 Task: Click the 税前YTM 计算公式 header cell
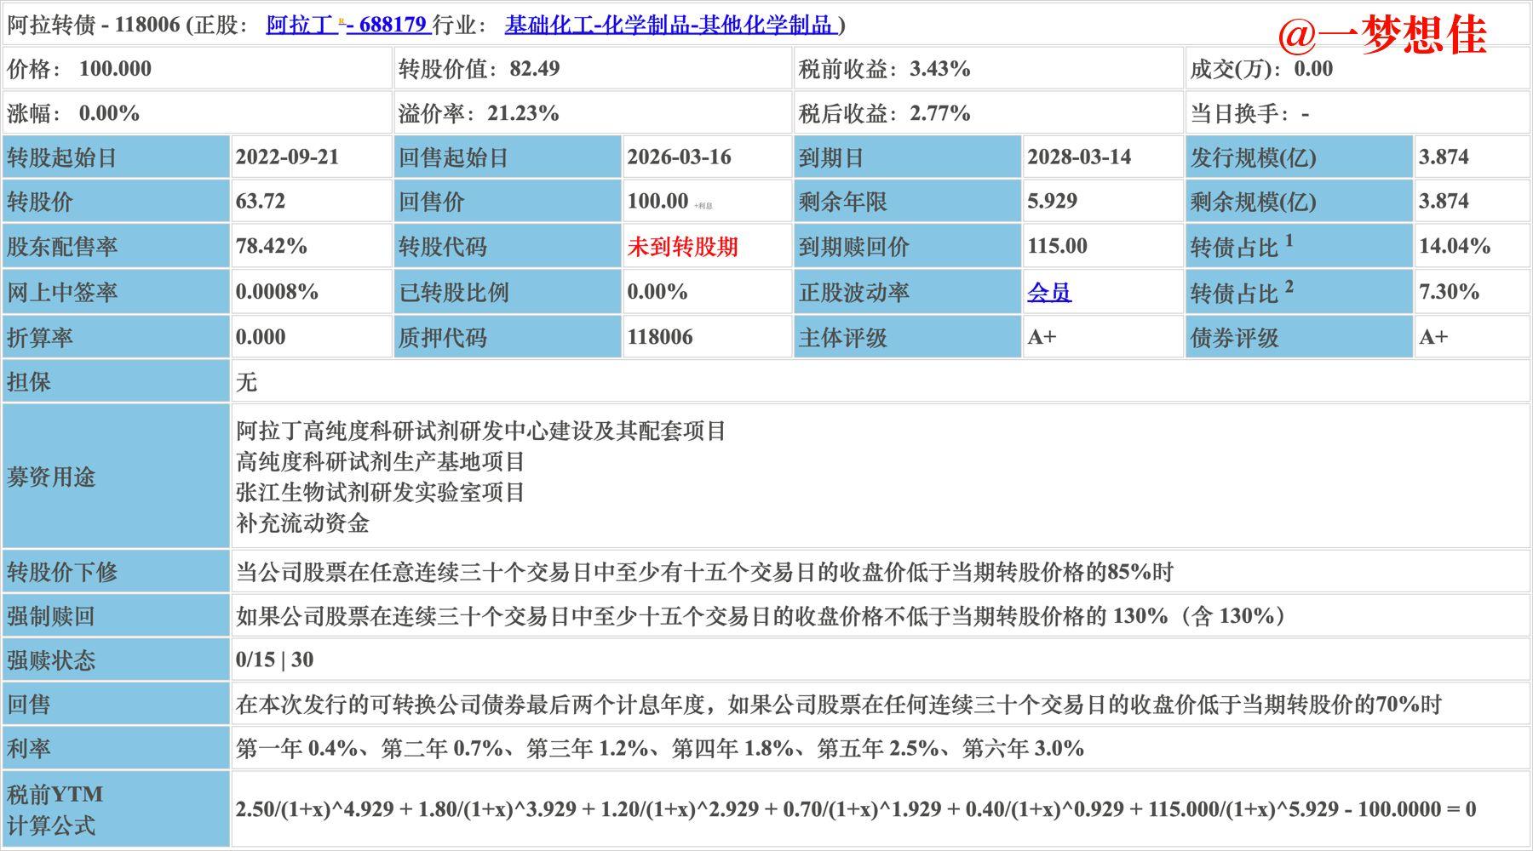coord(116,809)
